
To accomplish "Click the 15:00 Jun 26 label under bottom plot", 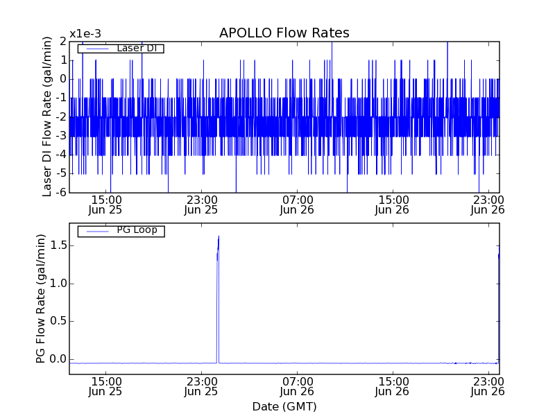I will point(392,387).
